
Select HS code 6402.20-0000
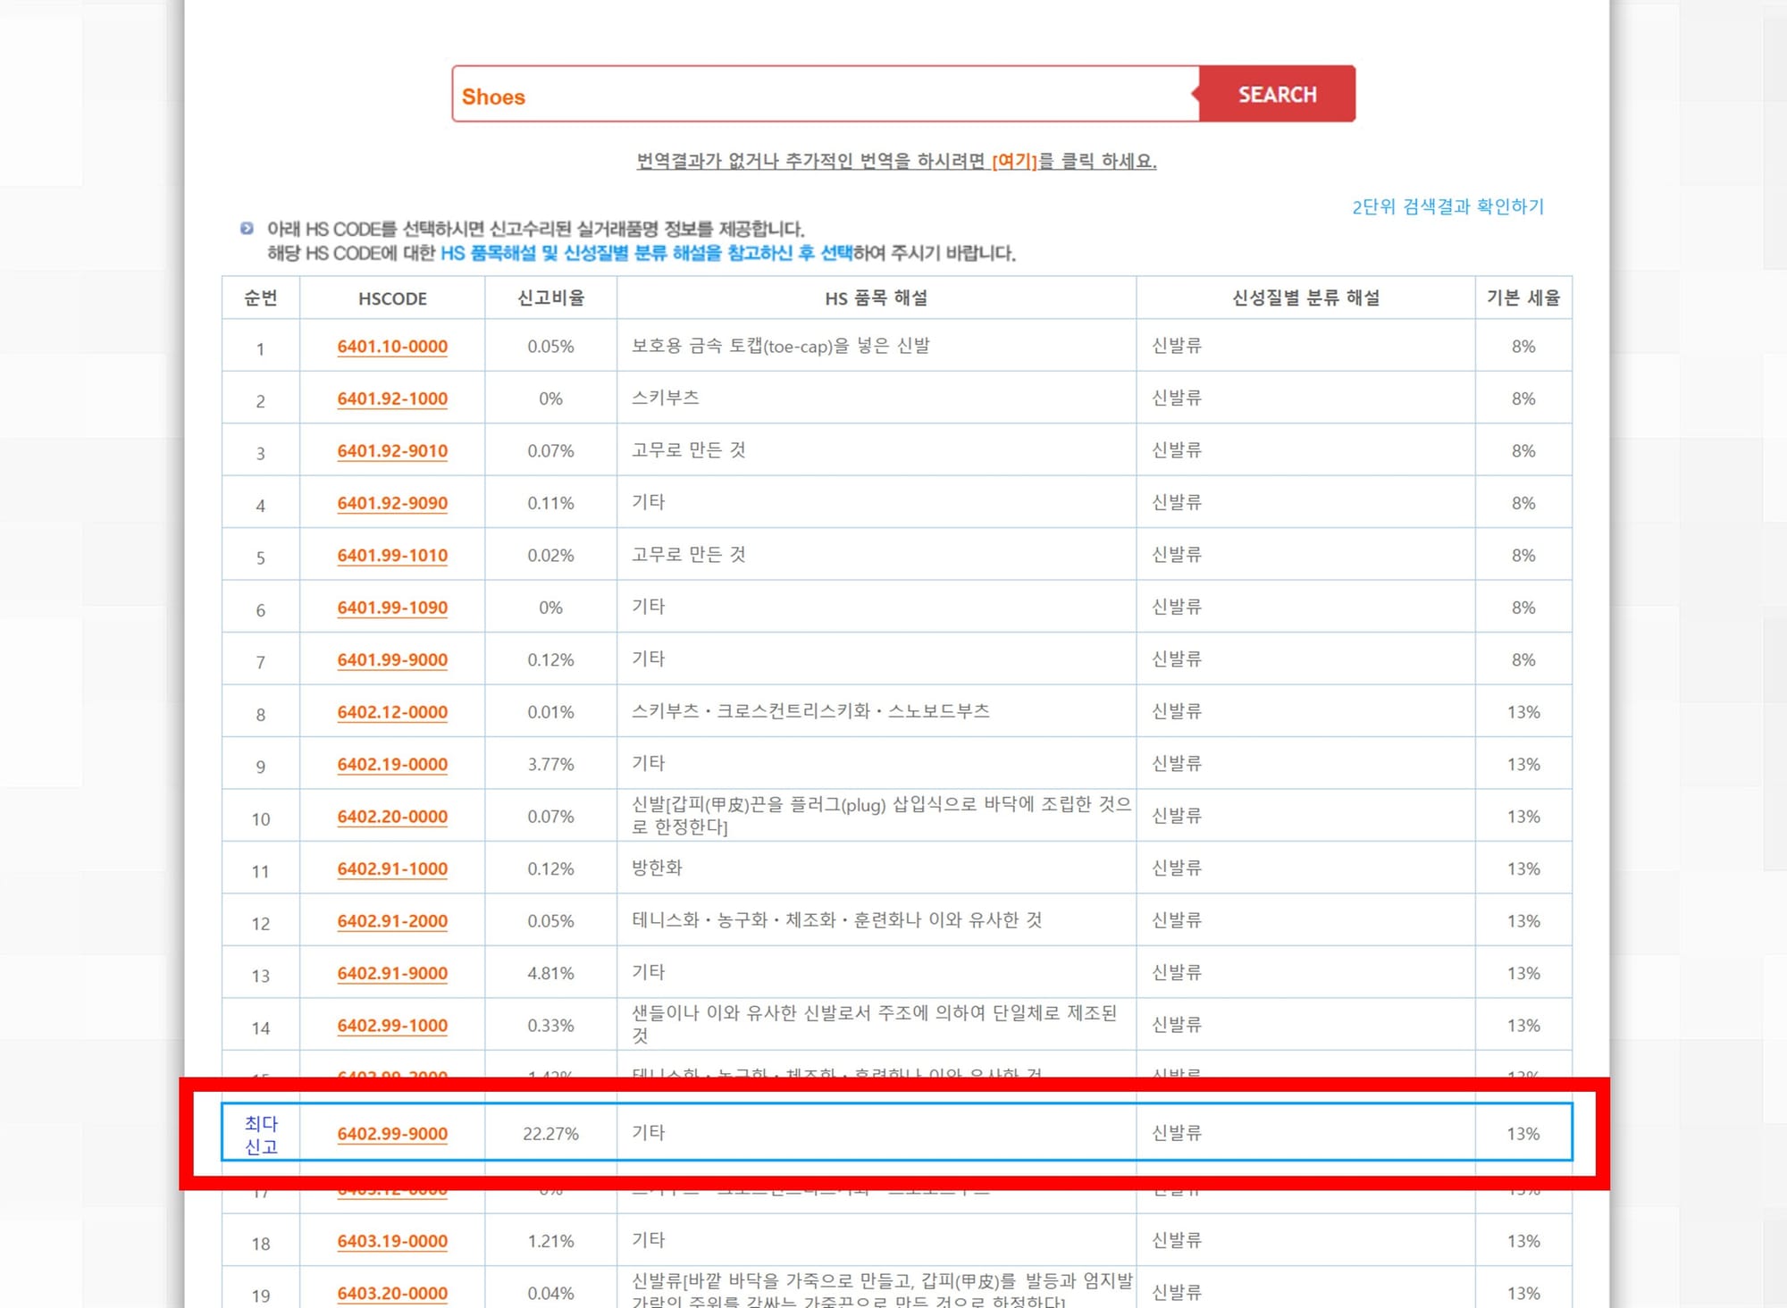click(391, 817)
